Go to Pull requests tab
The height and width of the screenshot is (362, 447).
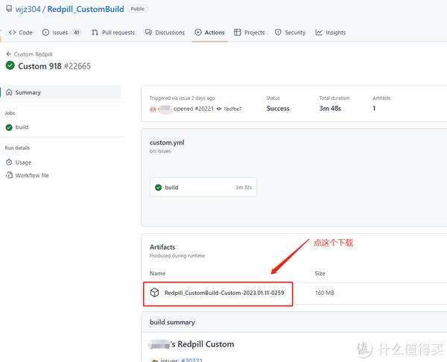pos(113,33)
